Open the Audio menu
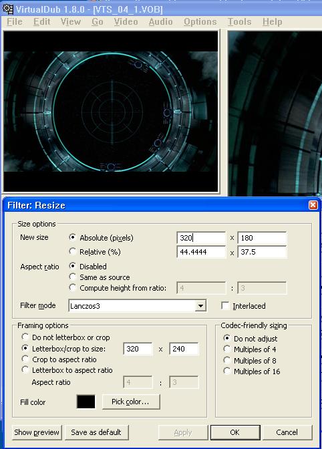This screenshot has width=322, height=449. tap(160, 22)
